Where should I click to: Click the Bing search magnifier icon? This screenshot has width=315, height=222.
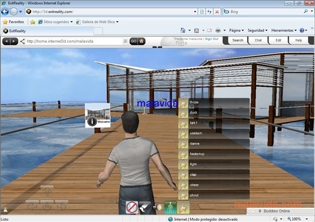pos(306,11)
